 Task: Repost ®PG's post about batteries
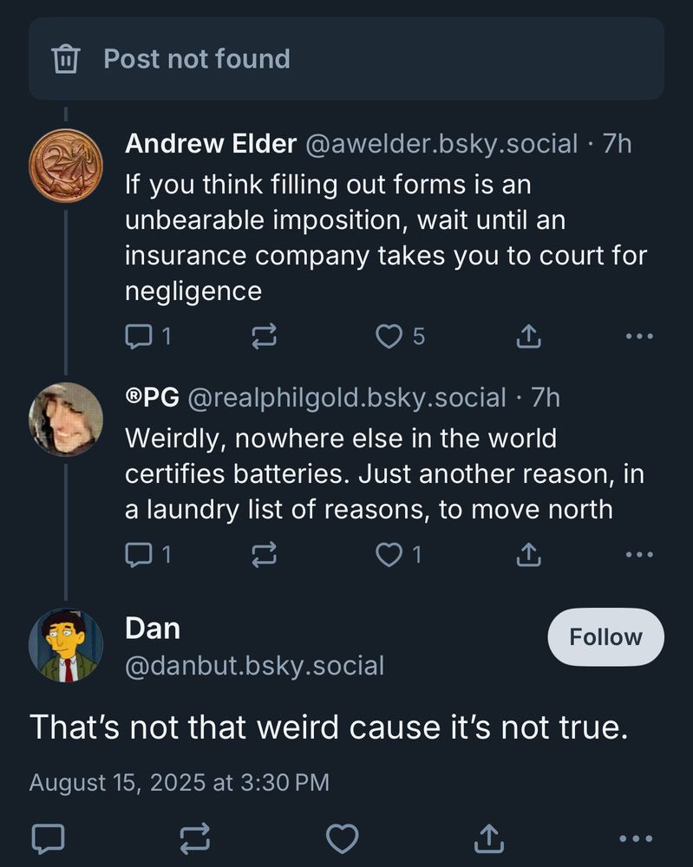(x=264, y=555)
